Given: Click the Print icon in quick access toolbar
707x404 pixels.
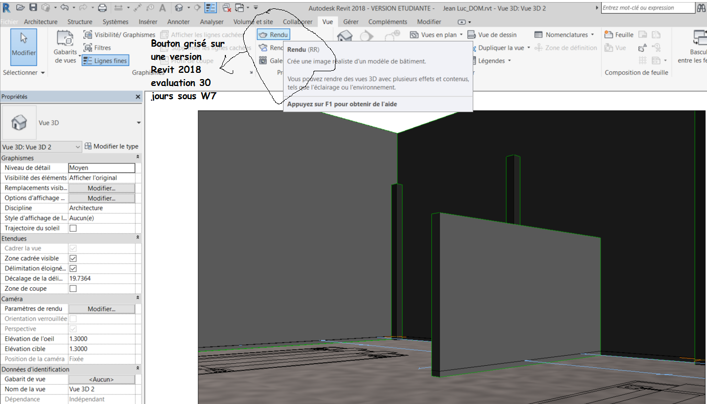Looking at the screenshot, I should click(x=103, y=7).
